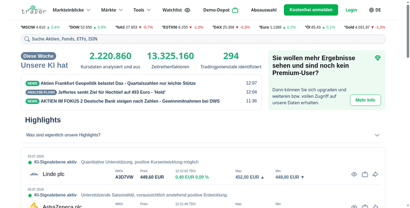Click the Euro 1,1389 ticker entry

pyautogui.click(x=277, y=27)
